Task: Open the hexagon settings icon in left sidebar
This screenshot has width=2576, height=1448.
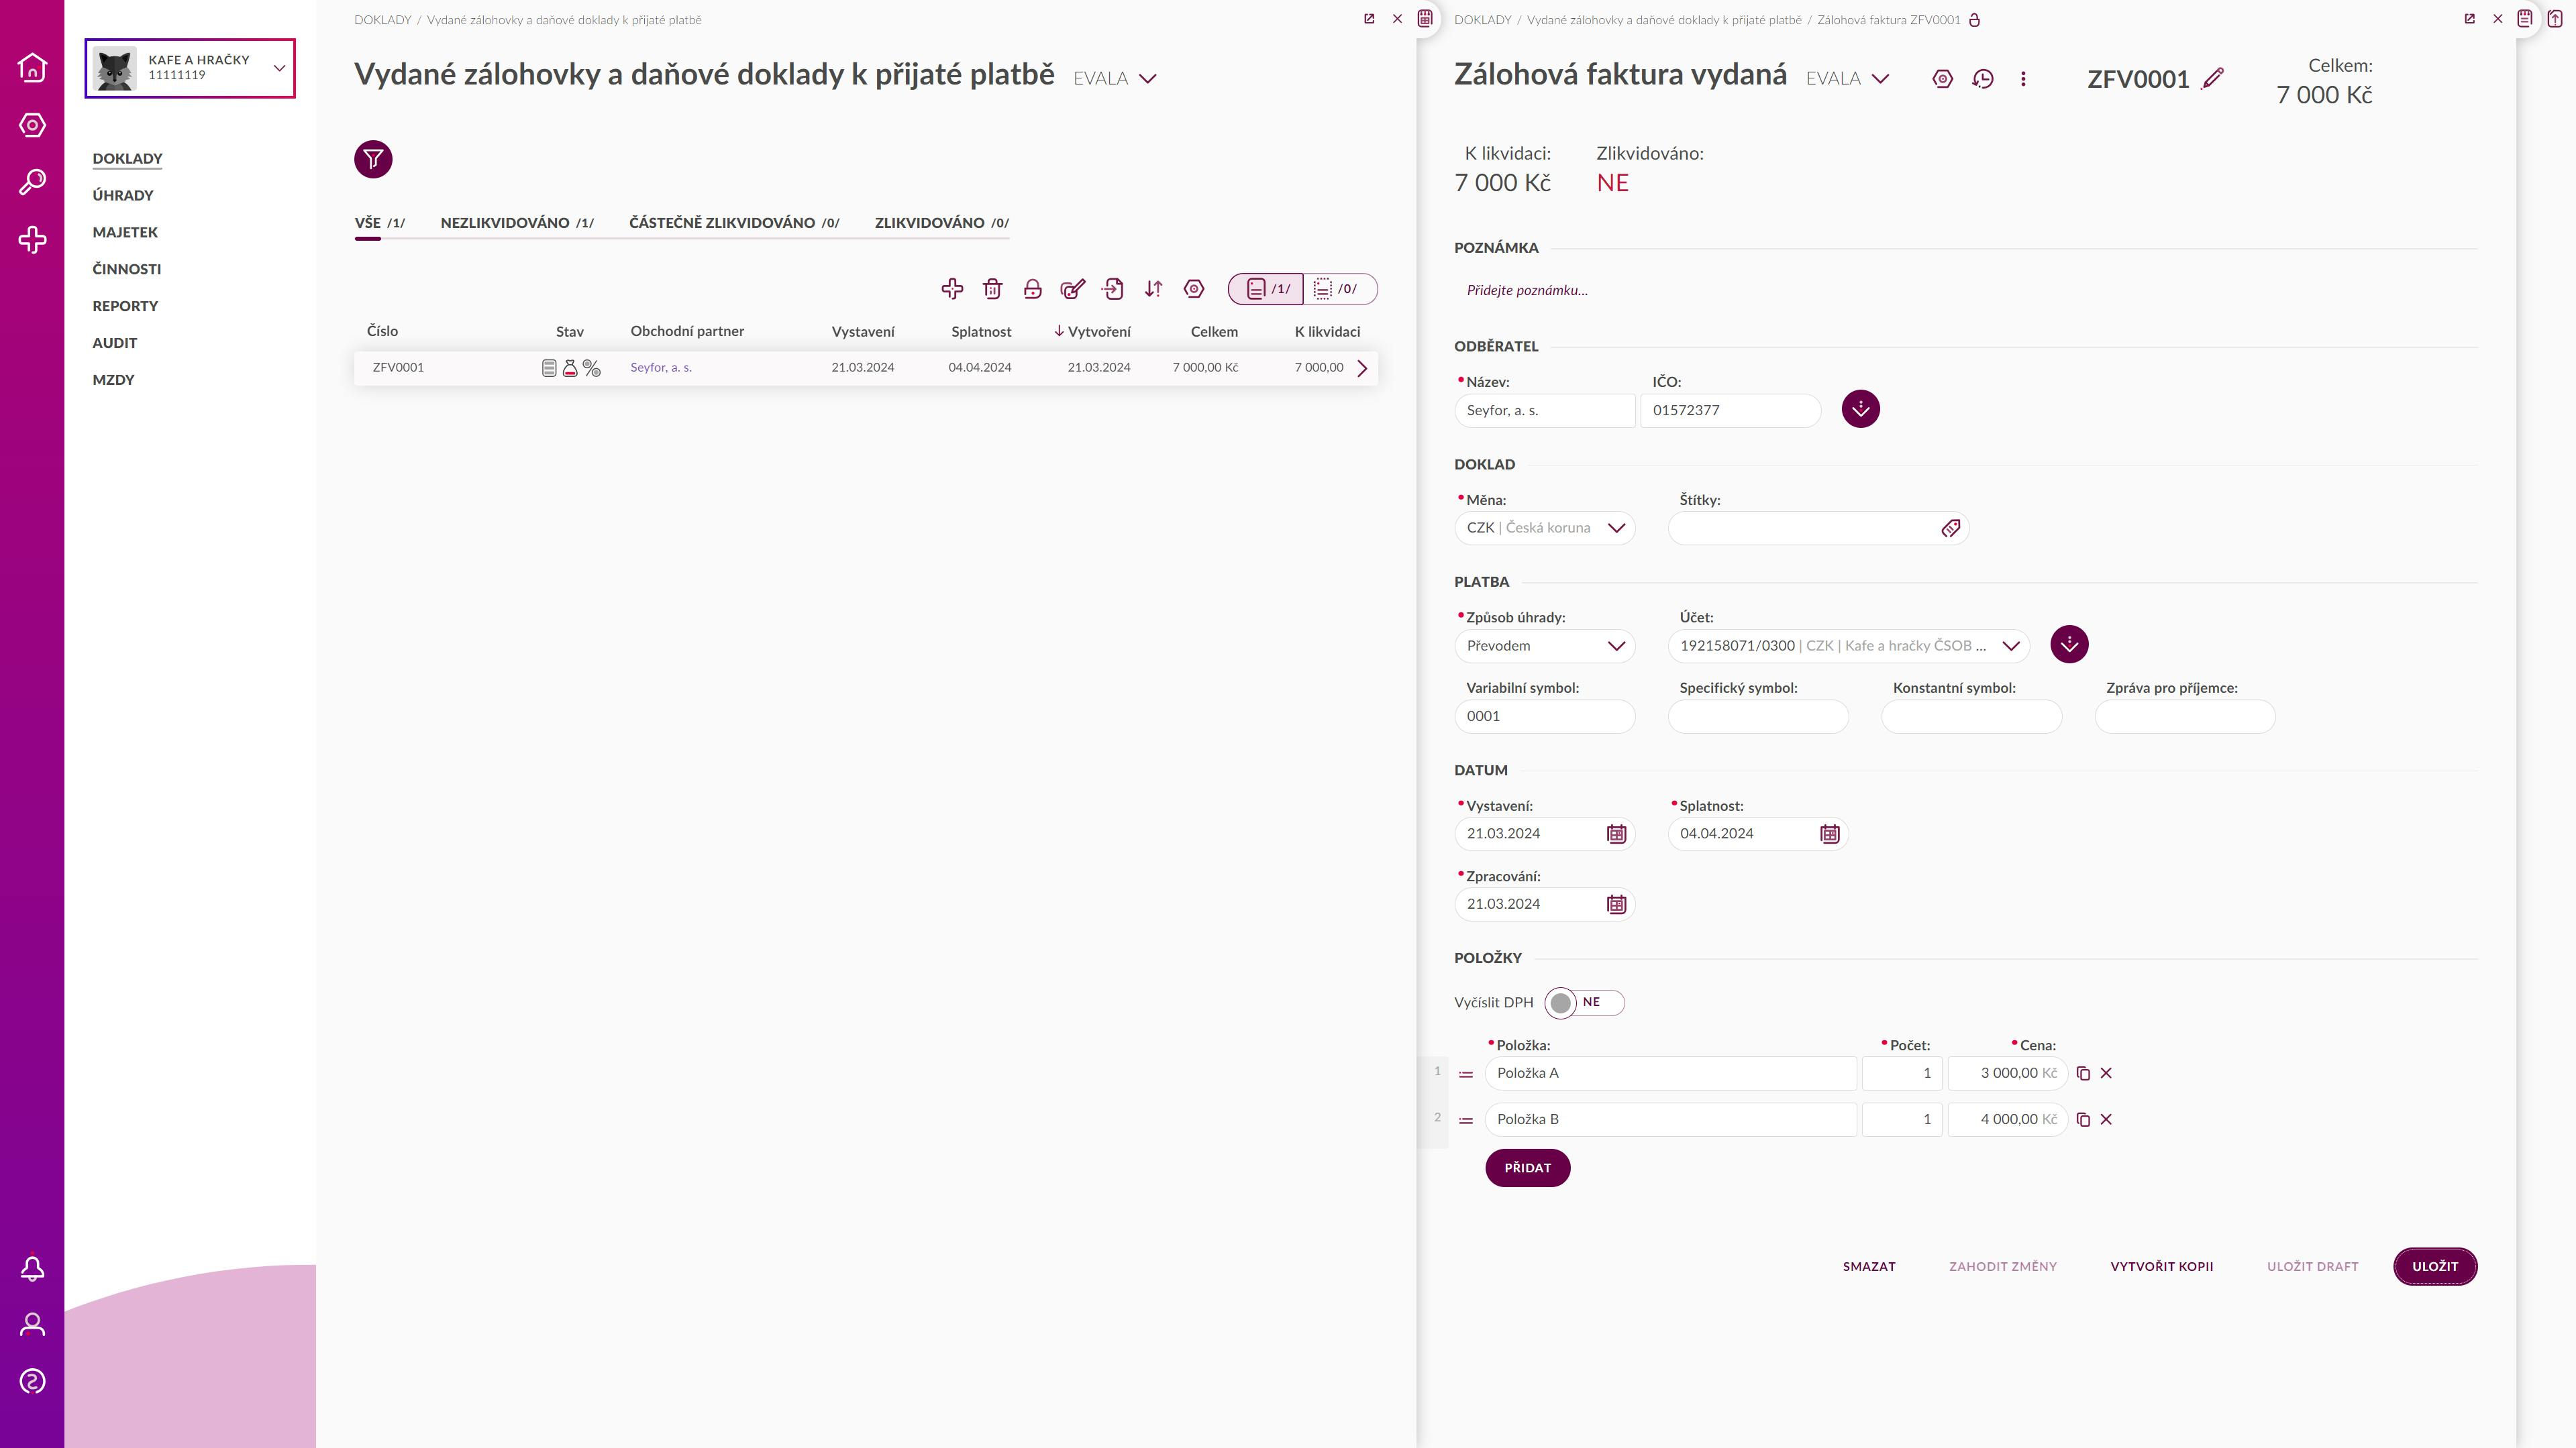Action: 32,125
